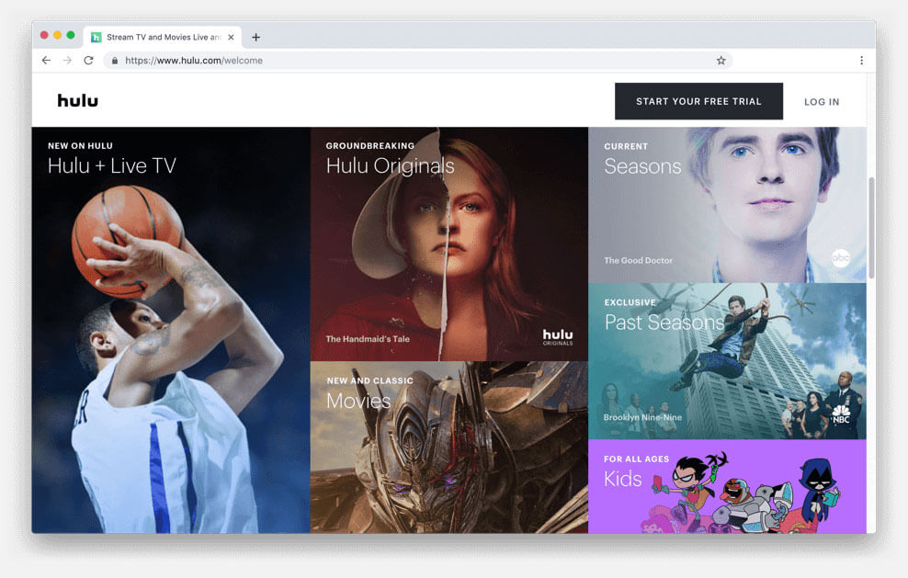Click the Hulu Originals badge logo
Image resolution: width=908 pixels, height=578 pixels.
(558, 337)
